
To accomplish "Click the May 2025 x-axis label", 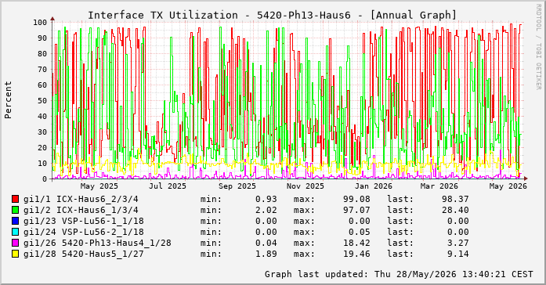I will tap(99, 186).
